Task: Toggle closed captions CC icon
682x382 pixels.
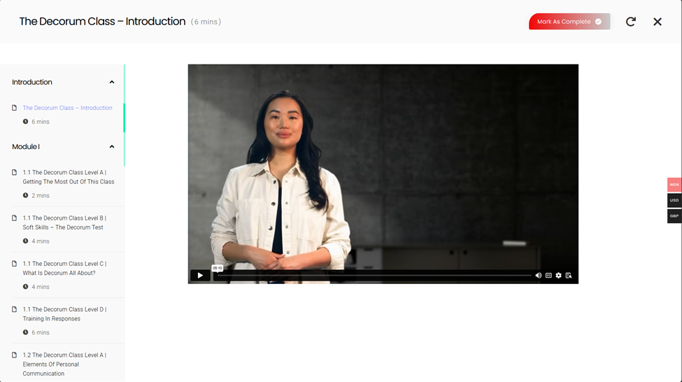Action: [548, 276]
